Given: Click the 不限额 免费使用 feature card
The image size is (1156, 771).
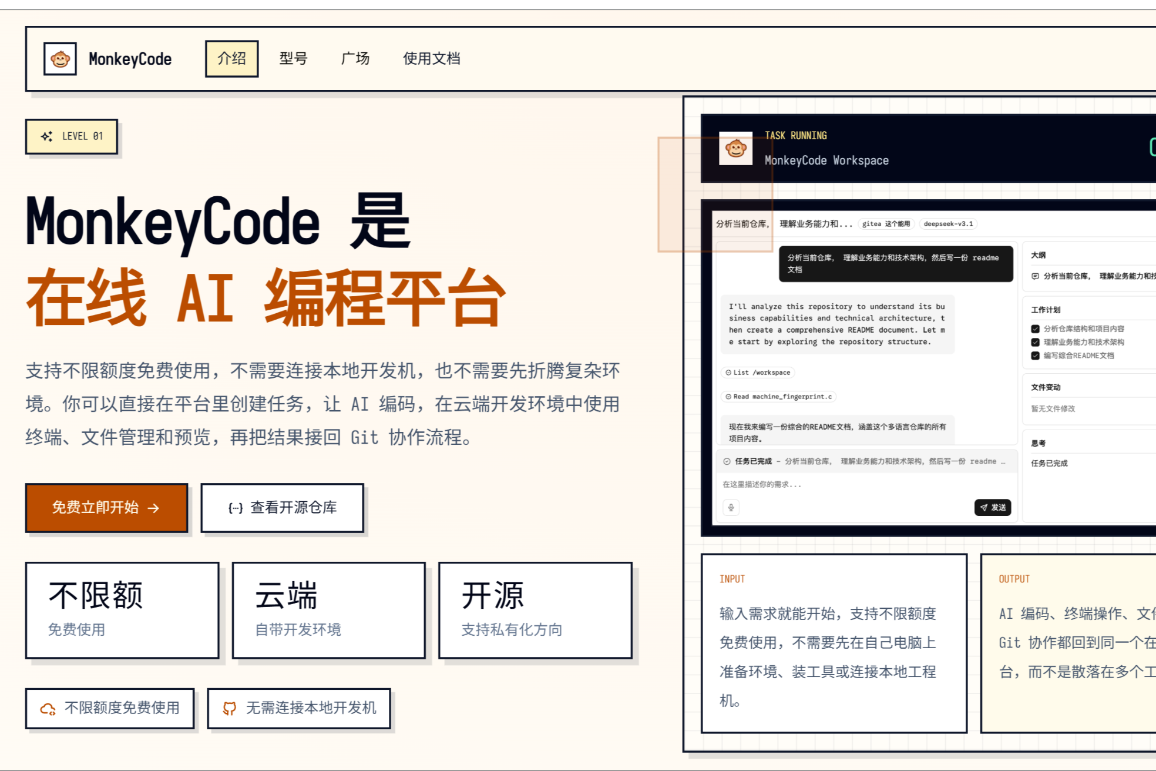Looking at the screenshot, I should 122,611.
